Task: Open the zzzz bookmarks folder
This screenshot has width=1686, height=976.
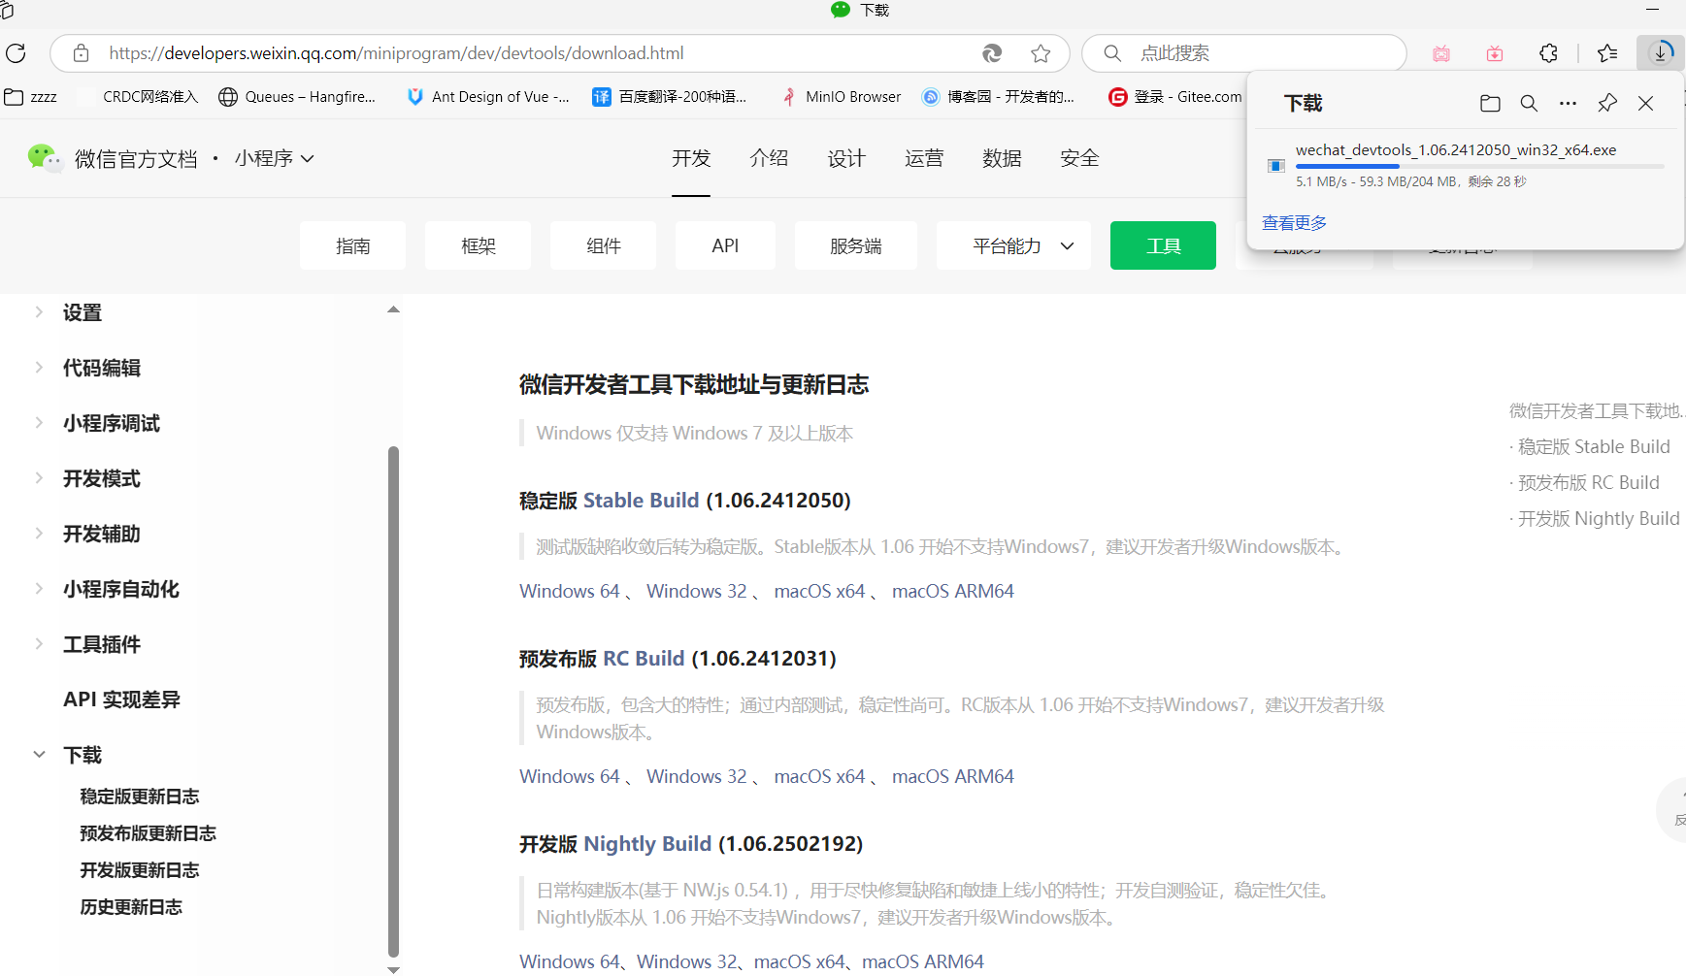Action: 31,97
